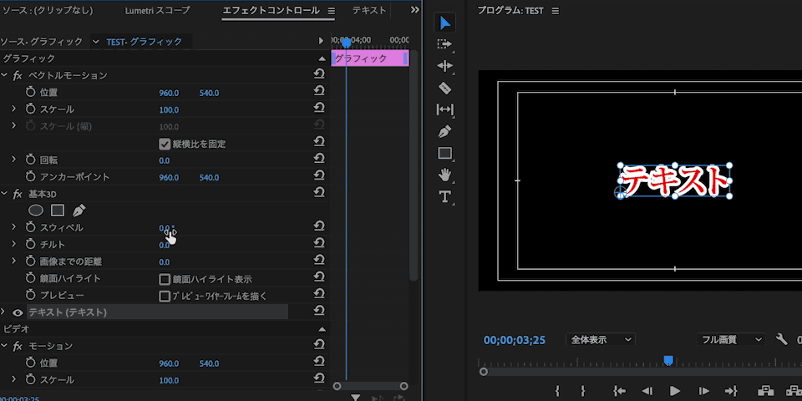Toggle the ベクトルモーション fx effect badge
This screenshot has width=802, height=401.
pyautogui.click(x=18, y=76)
